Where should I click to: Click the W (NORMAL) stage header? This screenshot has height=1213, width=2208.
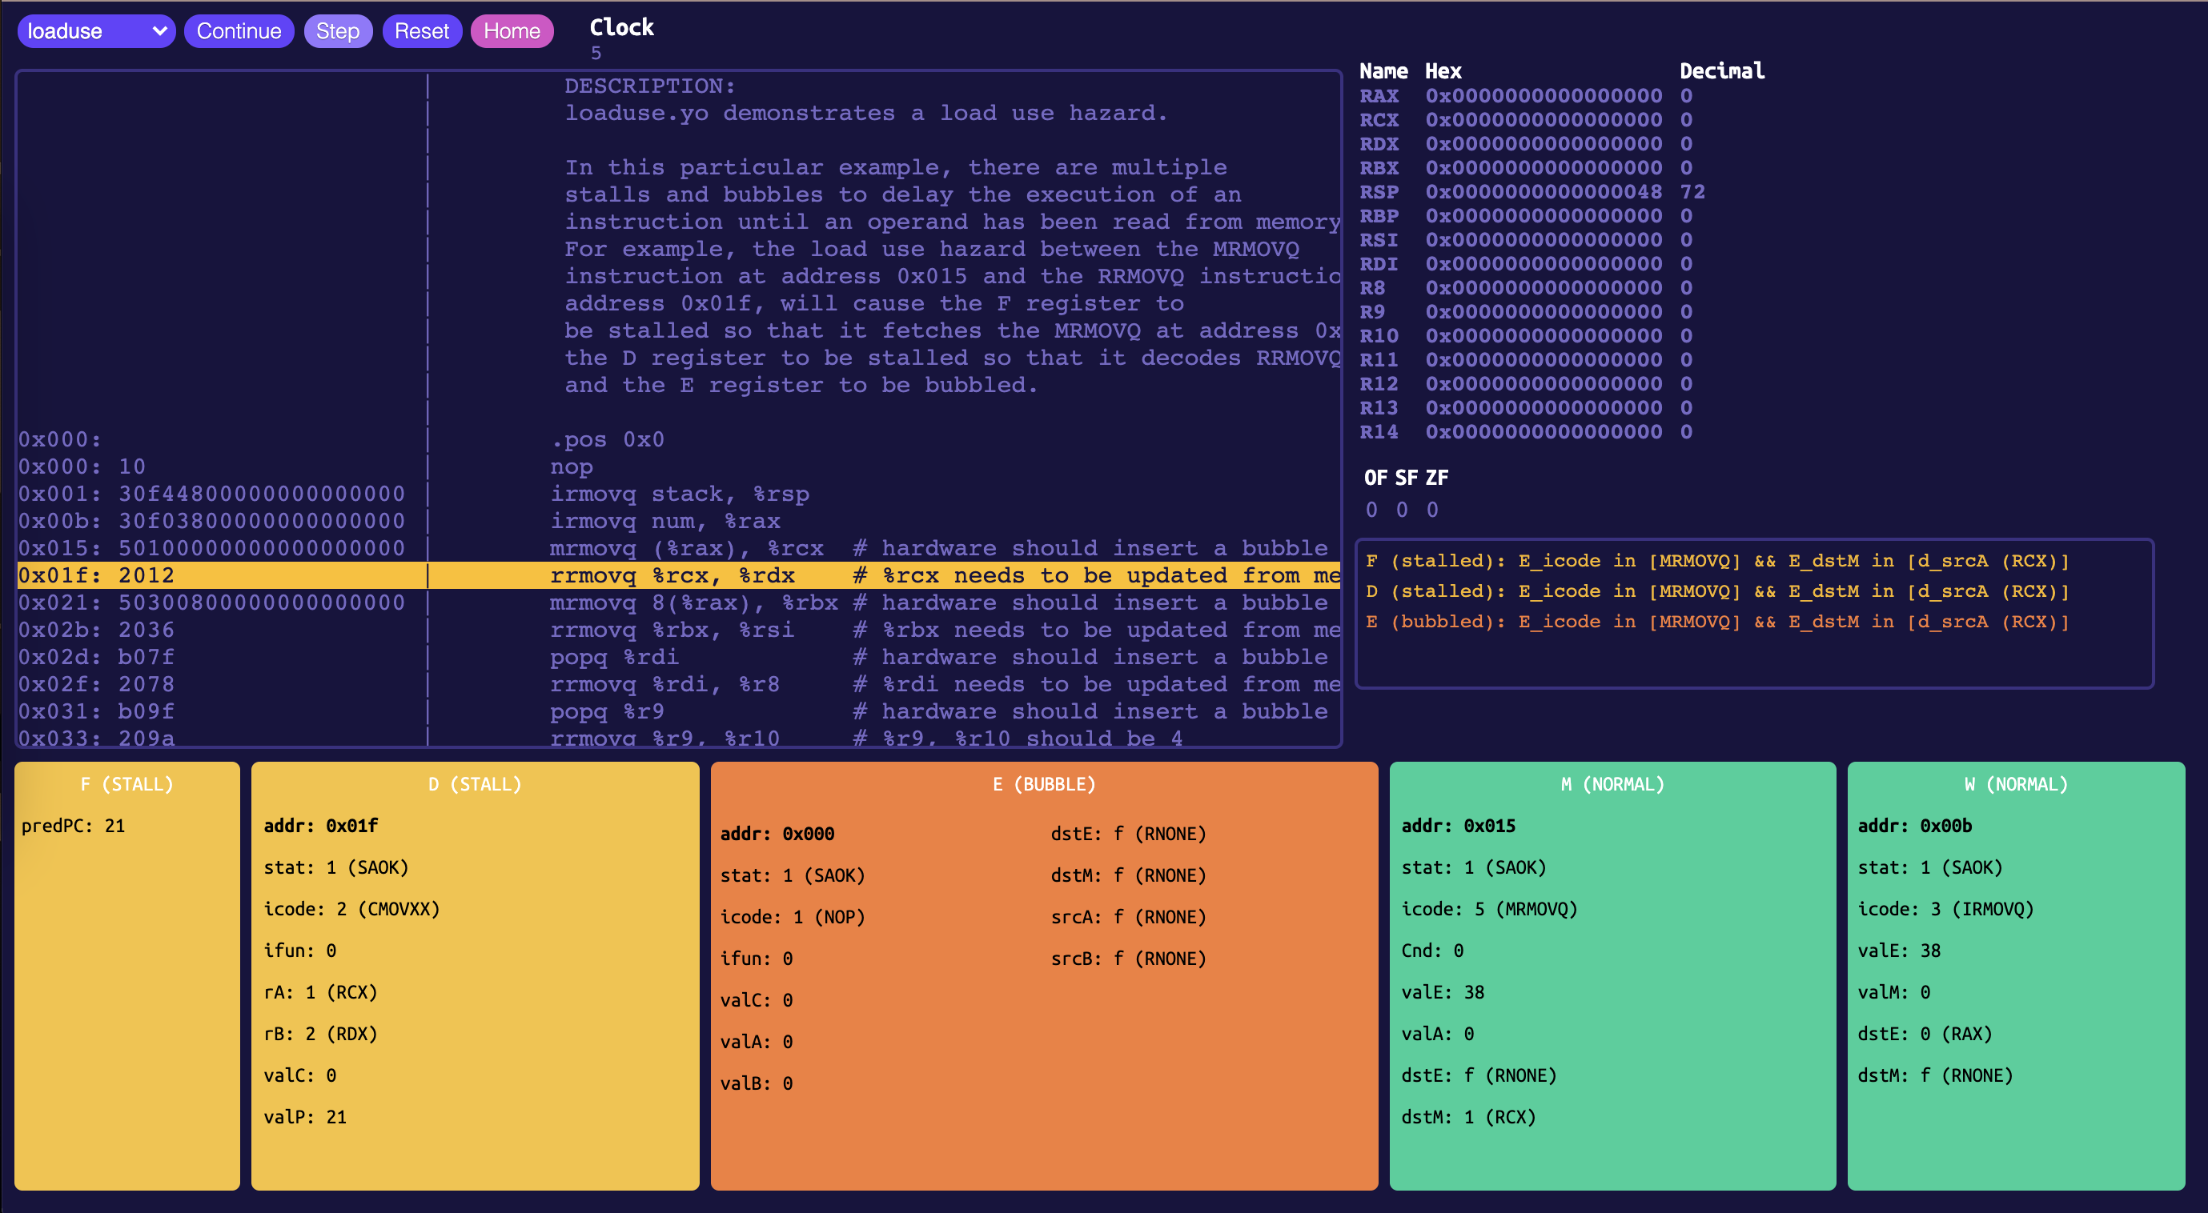pyautogui.click(x=2016, y=784)
